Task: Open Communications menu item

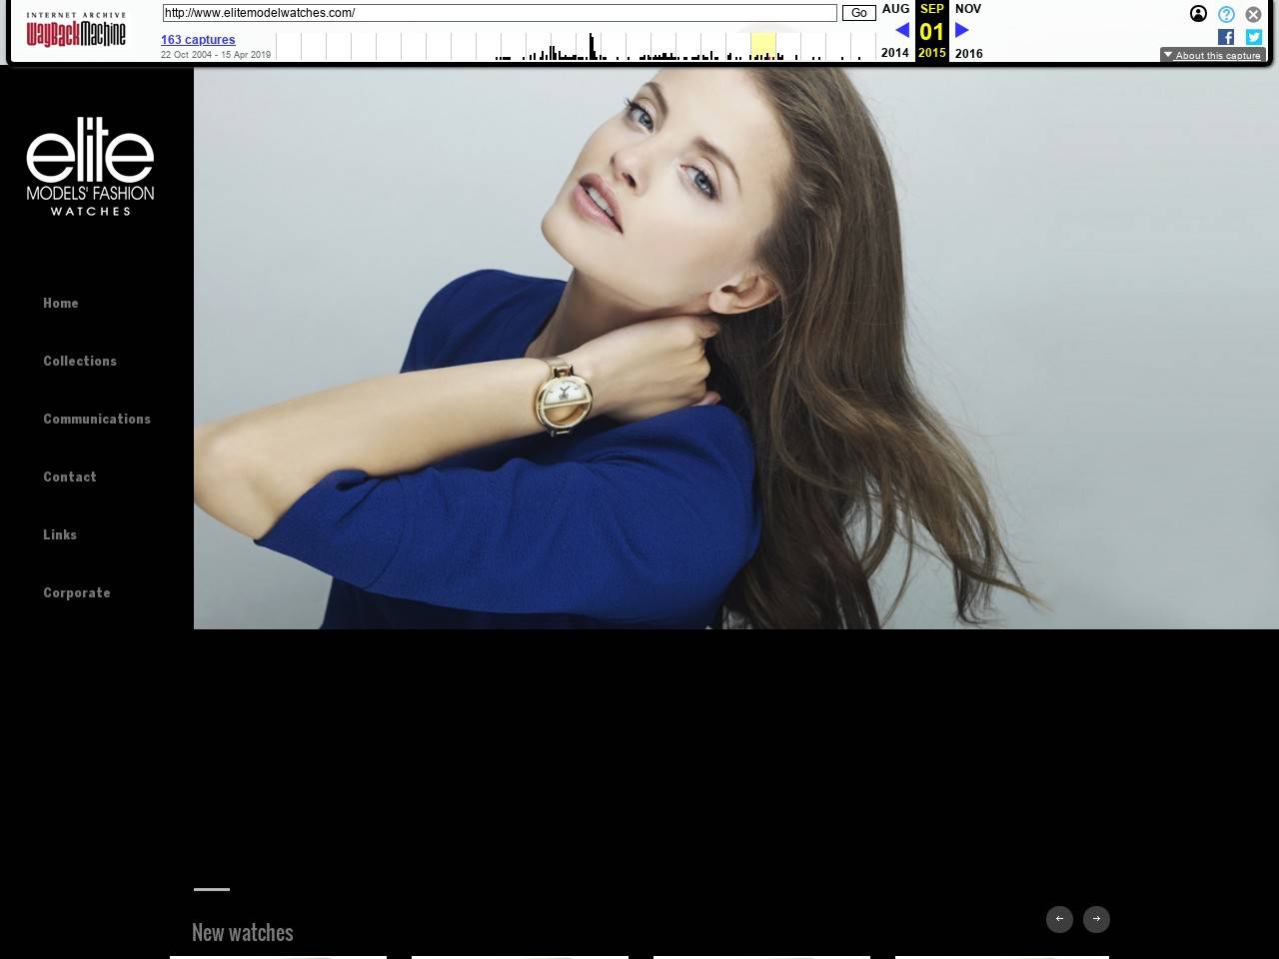Action: 97,419
